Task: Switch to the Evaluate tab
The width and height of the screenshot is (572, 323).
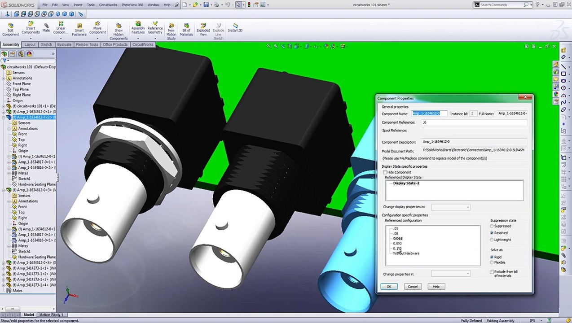Action: click(64, 44)
